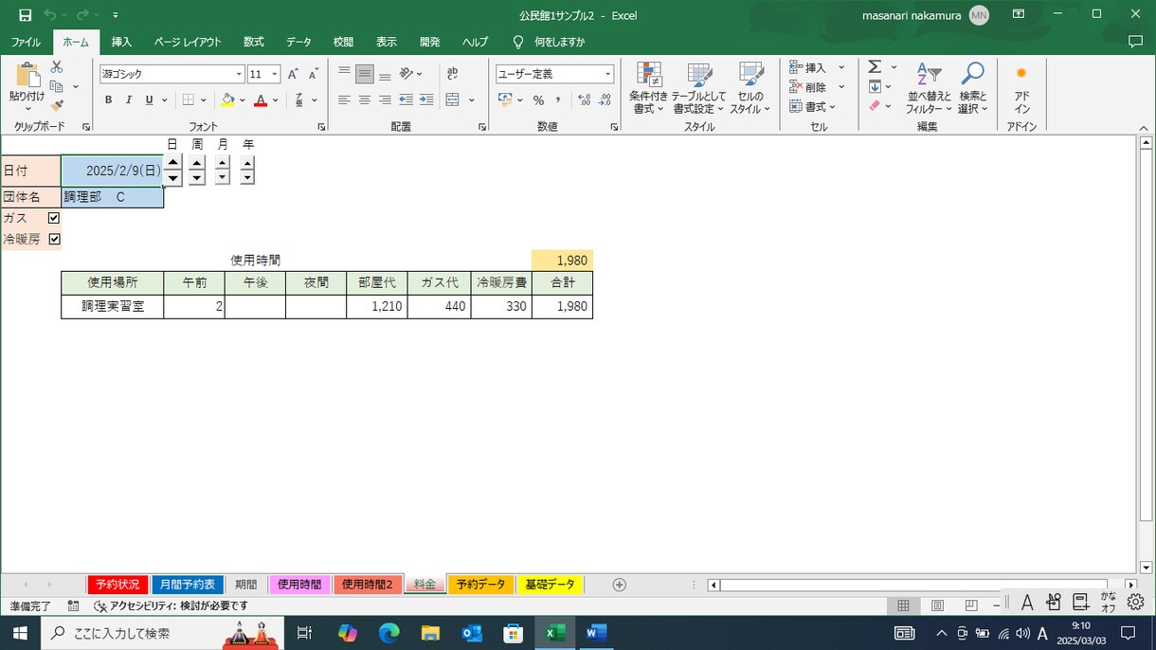Apply Comma Style format
Image resolution: width=1156 pixels, height=650 pixels.
(x=558, y=99)
